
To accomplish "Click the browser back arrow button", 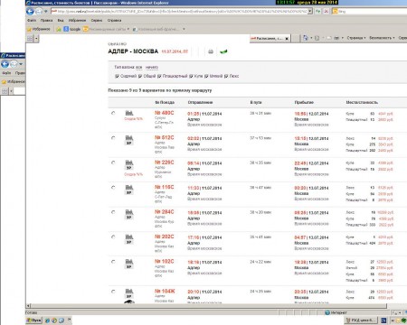I will [x=30, y=12].
